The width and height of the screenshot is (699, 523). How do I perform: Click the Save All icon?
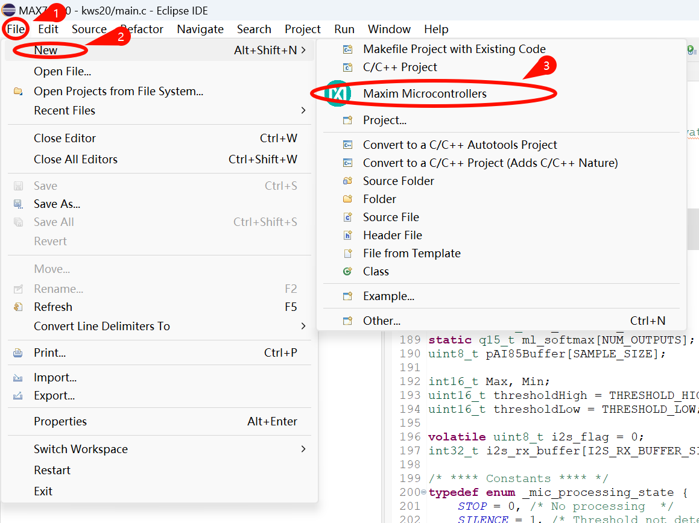pyautogui.click(x=18, y=222)
